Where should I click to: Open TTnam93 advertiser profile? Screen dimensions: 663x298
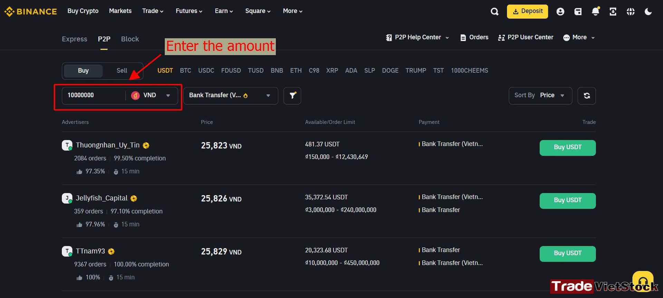click(x=90, y=251)
